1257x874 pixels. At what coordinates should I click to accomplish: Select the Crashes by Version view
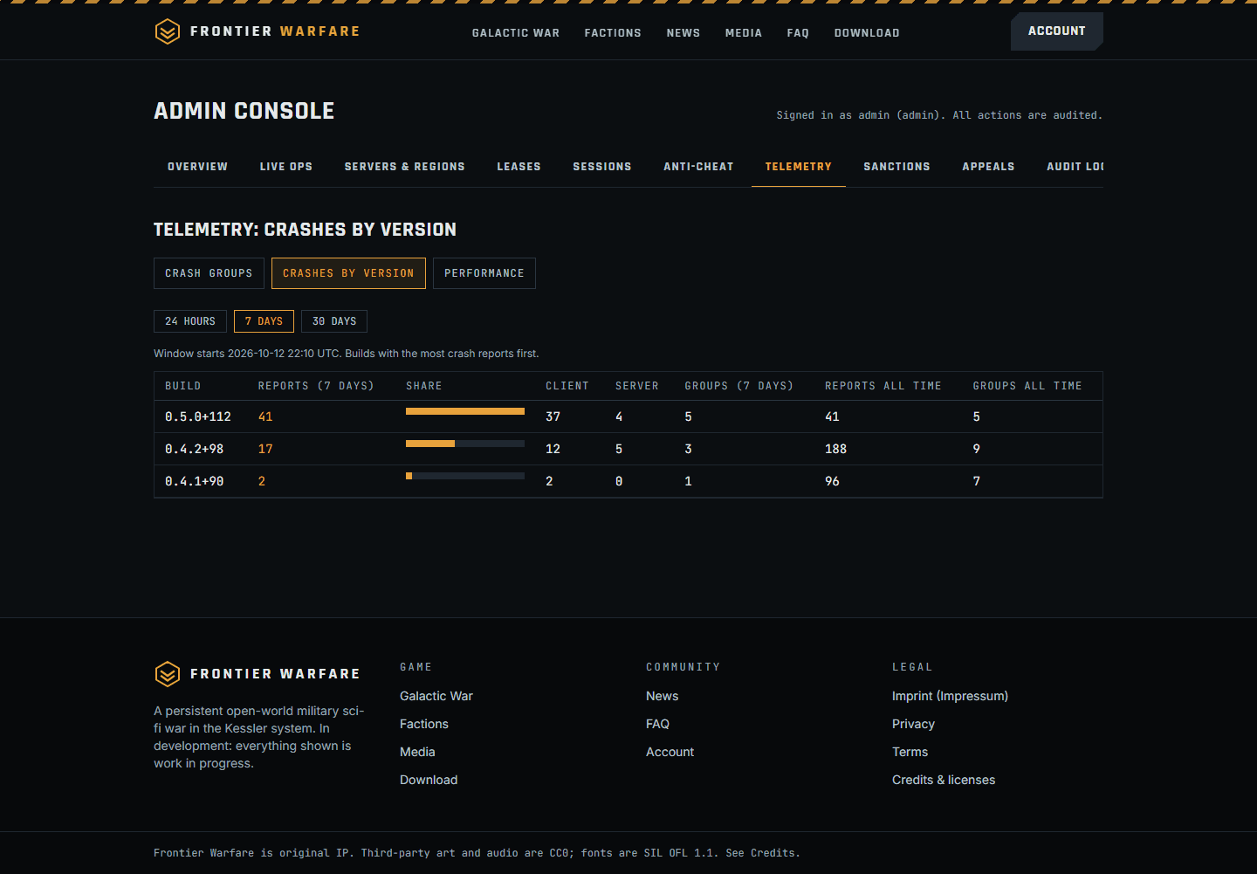click(x=348, y=273)
